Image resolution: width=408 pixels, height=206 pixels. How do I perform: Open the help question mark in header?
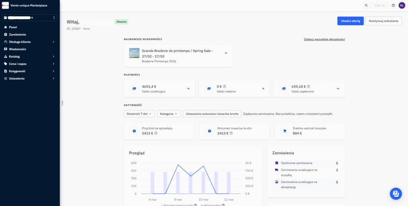(393, 5)
